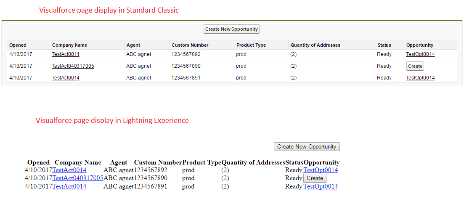Viewport: 464px width, 215px height.
Task: Click Quantity of Addresses header in Lightning table
Action: (x=253, y=162)
